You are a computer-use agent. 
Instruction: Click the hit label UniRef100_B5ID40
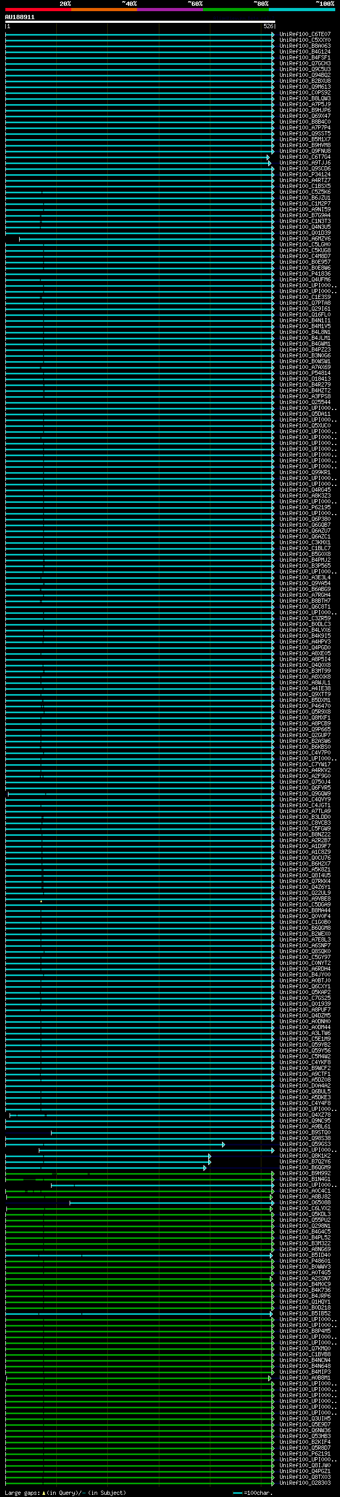pyautogui.click(x=304, y=1255)
